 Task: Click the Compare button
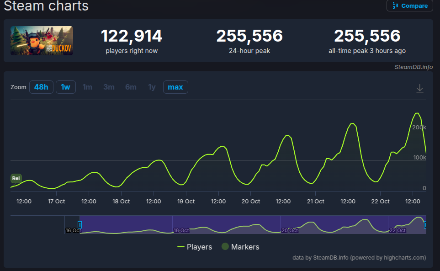410,6
